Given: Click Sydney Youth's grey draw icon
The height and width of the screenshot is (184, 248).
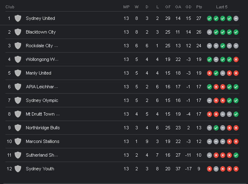Looking at the screenshot, I should [216, 169].
